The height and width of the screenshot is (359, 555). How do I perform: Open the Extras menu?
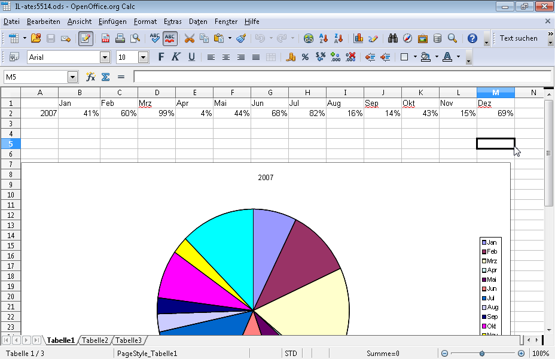[173, 22]
